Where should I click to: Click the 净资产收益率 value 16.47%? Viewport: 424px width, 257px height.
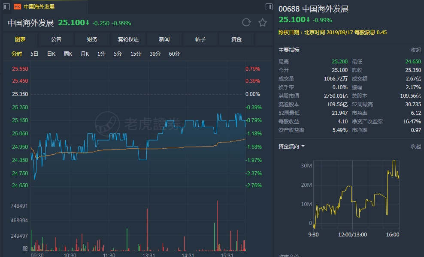(x=412, y=122)
